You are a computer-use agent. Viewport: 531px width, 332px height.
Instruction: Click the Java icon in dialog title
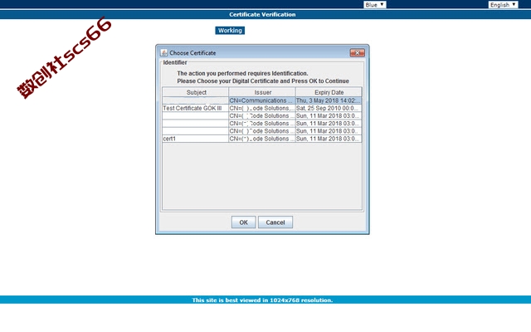point(164,52)
